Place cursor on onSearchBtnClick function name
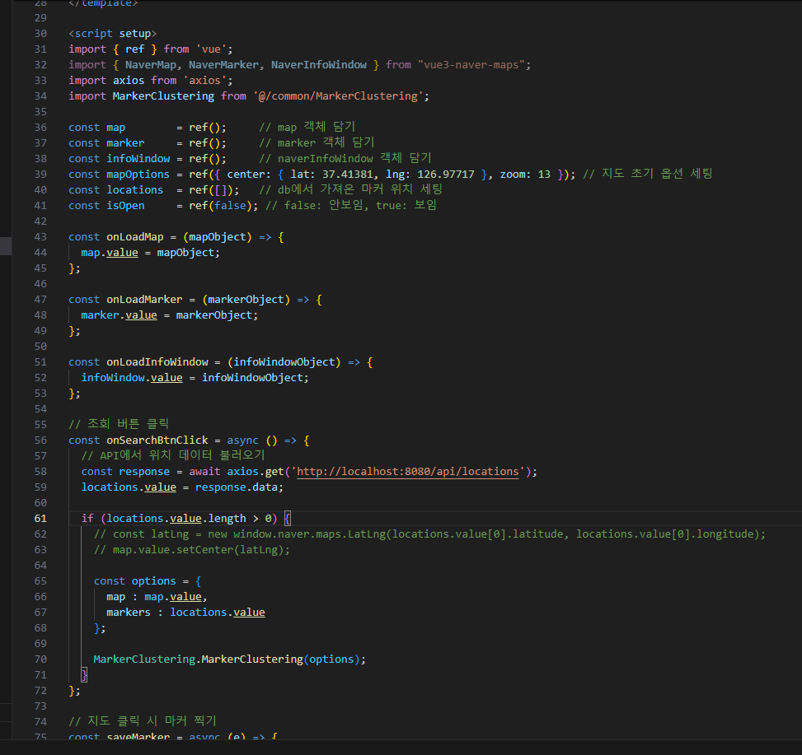 click(x=157, y=440)
